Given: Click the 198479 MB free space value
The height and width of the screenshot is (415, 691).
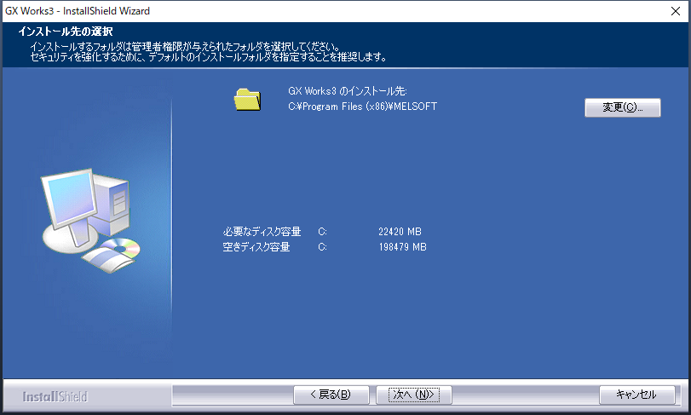Looking at the screenshot, I should click(402, 247).
